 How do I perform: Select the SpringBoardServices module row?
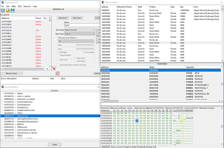pyautogui.click(x=50, y=119)
